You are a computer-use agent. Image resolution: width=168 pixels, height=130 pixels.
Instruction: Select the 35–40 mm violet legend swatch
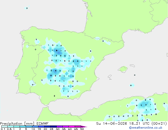(65, 127)
